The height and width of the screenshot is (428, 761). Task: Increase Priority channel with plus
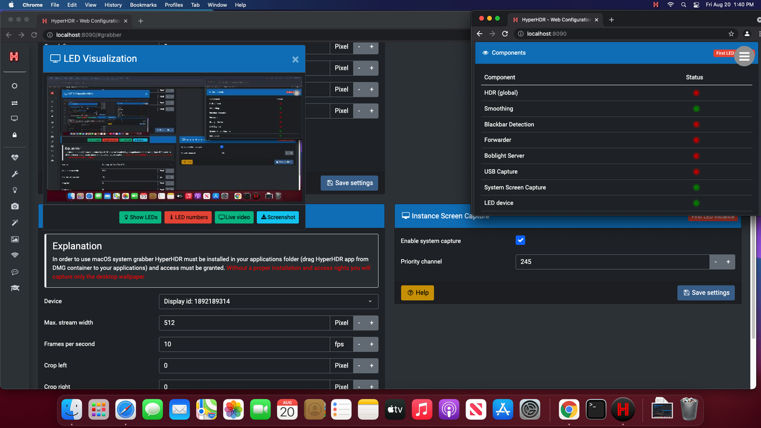pos(728,262)
